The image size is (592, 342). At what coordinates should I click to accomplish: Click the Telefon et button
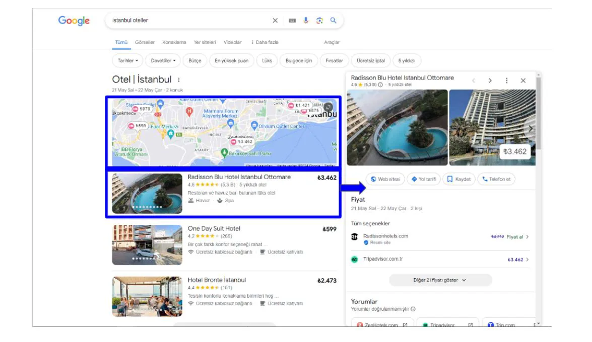point(496,179)
